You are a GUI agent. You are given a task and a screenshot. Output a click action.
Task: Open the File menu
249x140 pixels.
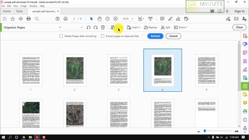3,6
